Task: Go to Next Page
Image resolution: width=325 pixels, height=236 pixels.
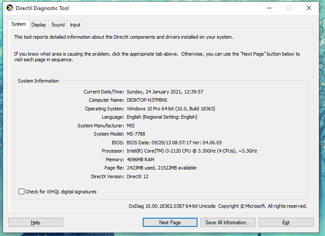Action: pos(170,223)
